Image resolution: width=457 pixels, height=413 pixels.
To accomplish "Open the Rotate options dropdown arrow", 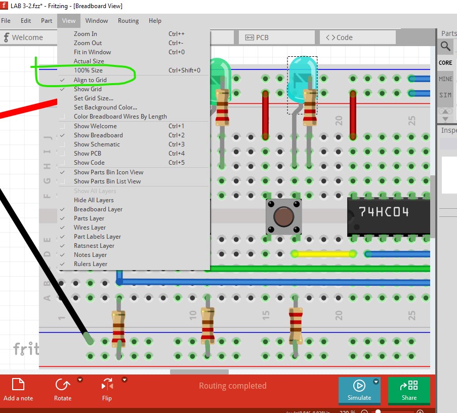I will (x=79, y=380).
